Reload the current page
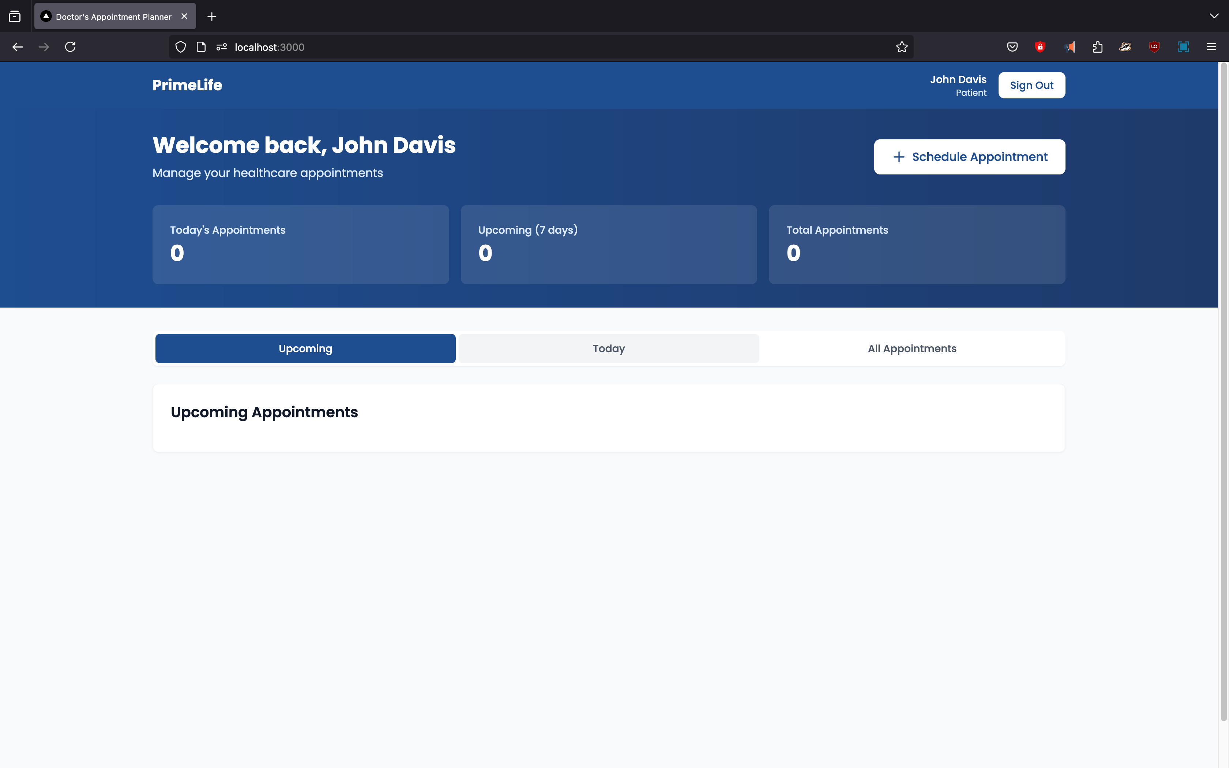Screen dimensions: 1229x768 point(71,47)
